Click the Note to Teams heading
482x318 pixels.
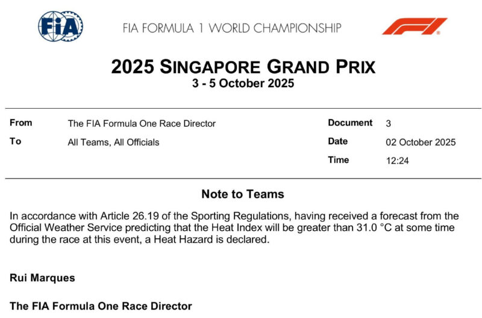pos(243,194)
